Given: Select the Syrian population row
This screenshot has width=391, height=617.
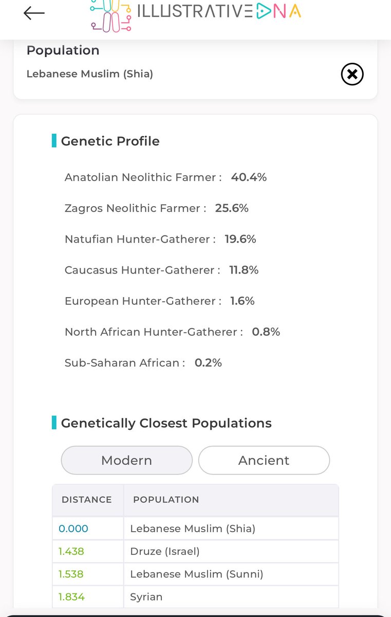Looking at the screenshot, I should point(146,597).
